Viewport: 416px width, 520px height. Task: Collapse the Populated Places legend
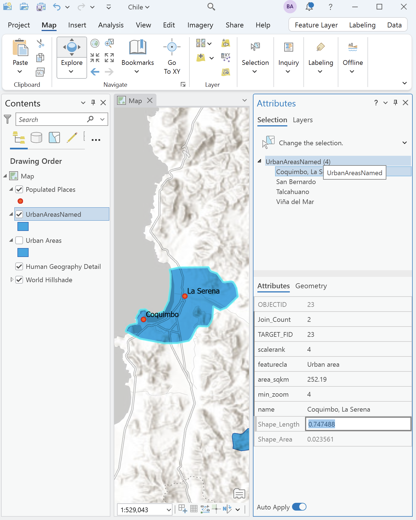click(11, 189)
